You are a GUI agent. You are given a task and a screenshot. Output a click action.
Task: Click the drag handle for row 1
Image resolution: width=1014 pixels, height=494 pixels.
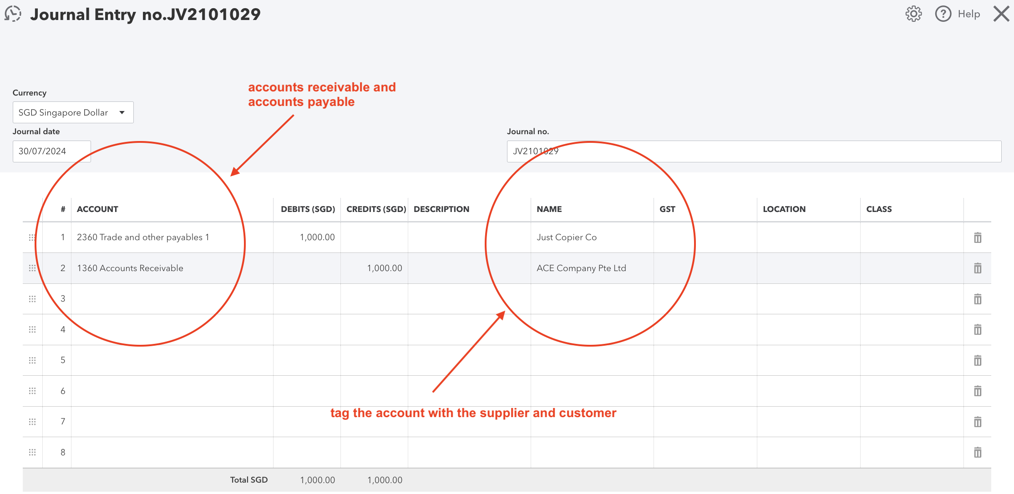click(32, 237)
